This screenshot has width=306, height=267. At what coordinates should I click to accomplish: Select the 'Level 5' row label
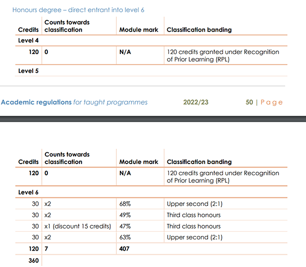pos(29,71)
